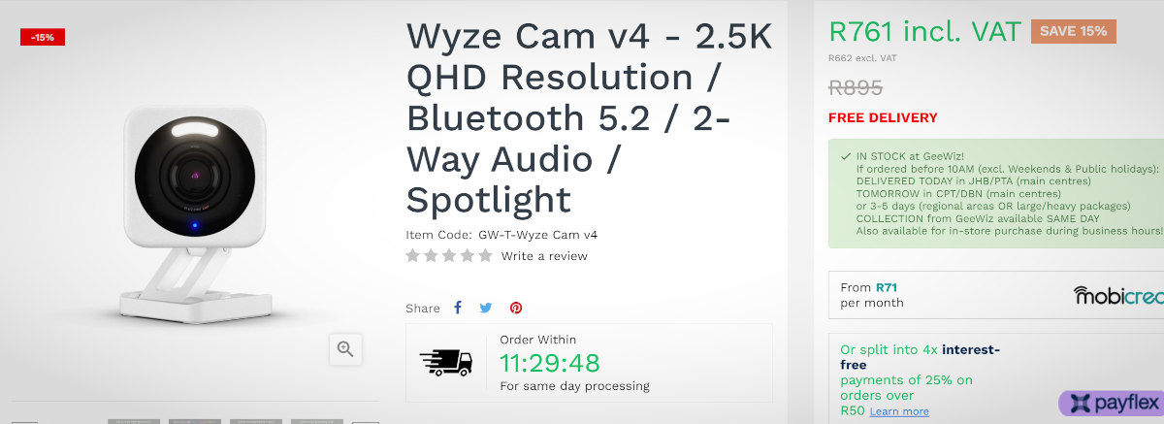The image size is (1164, 424).
Task: Open the Write a review link
Action: click(544, 256)
